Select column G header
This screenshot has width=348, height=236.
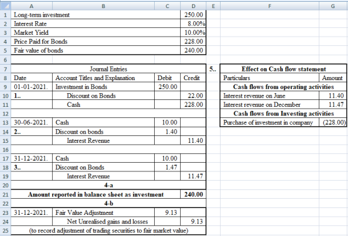tap(333, 6)
